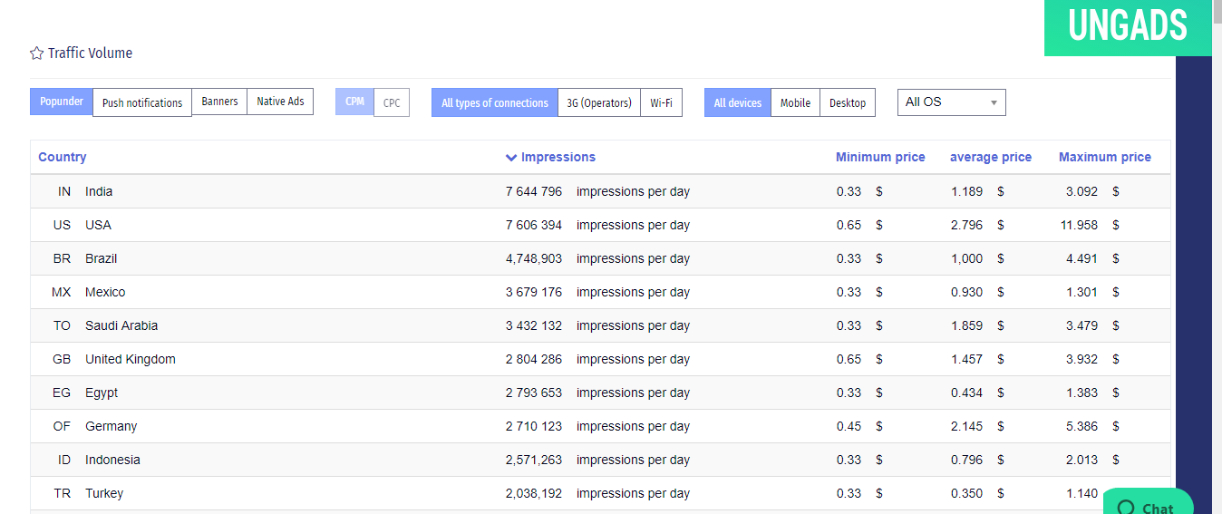Switch to Push notifications format

pos(142,102)
